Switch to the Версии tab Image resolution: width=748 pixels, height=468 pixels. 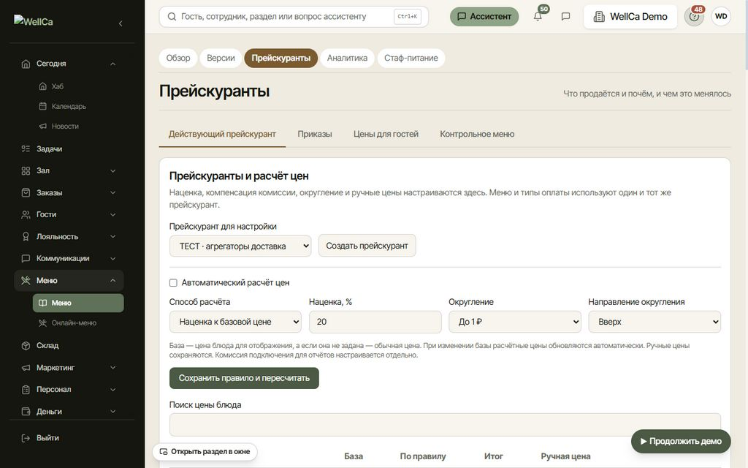(221, 58)
